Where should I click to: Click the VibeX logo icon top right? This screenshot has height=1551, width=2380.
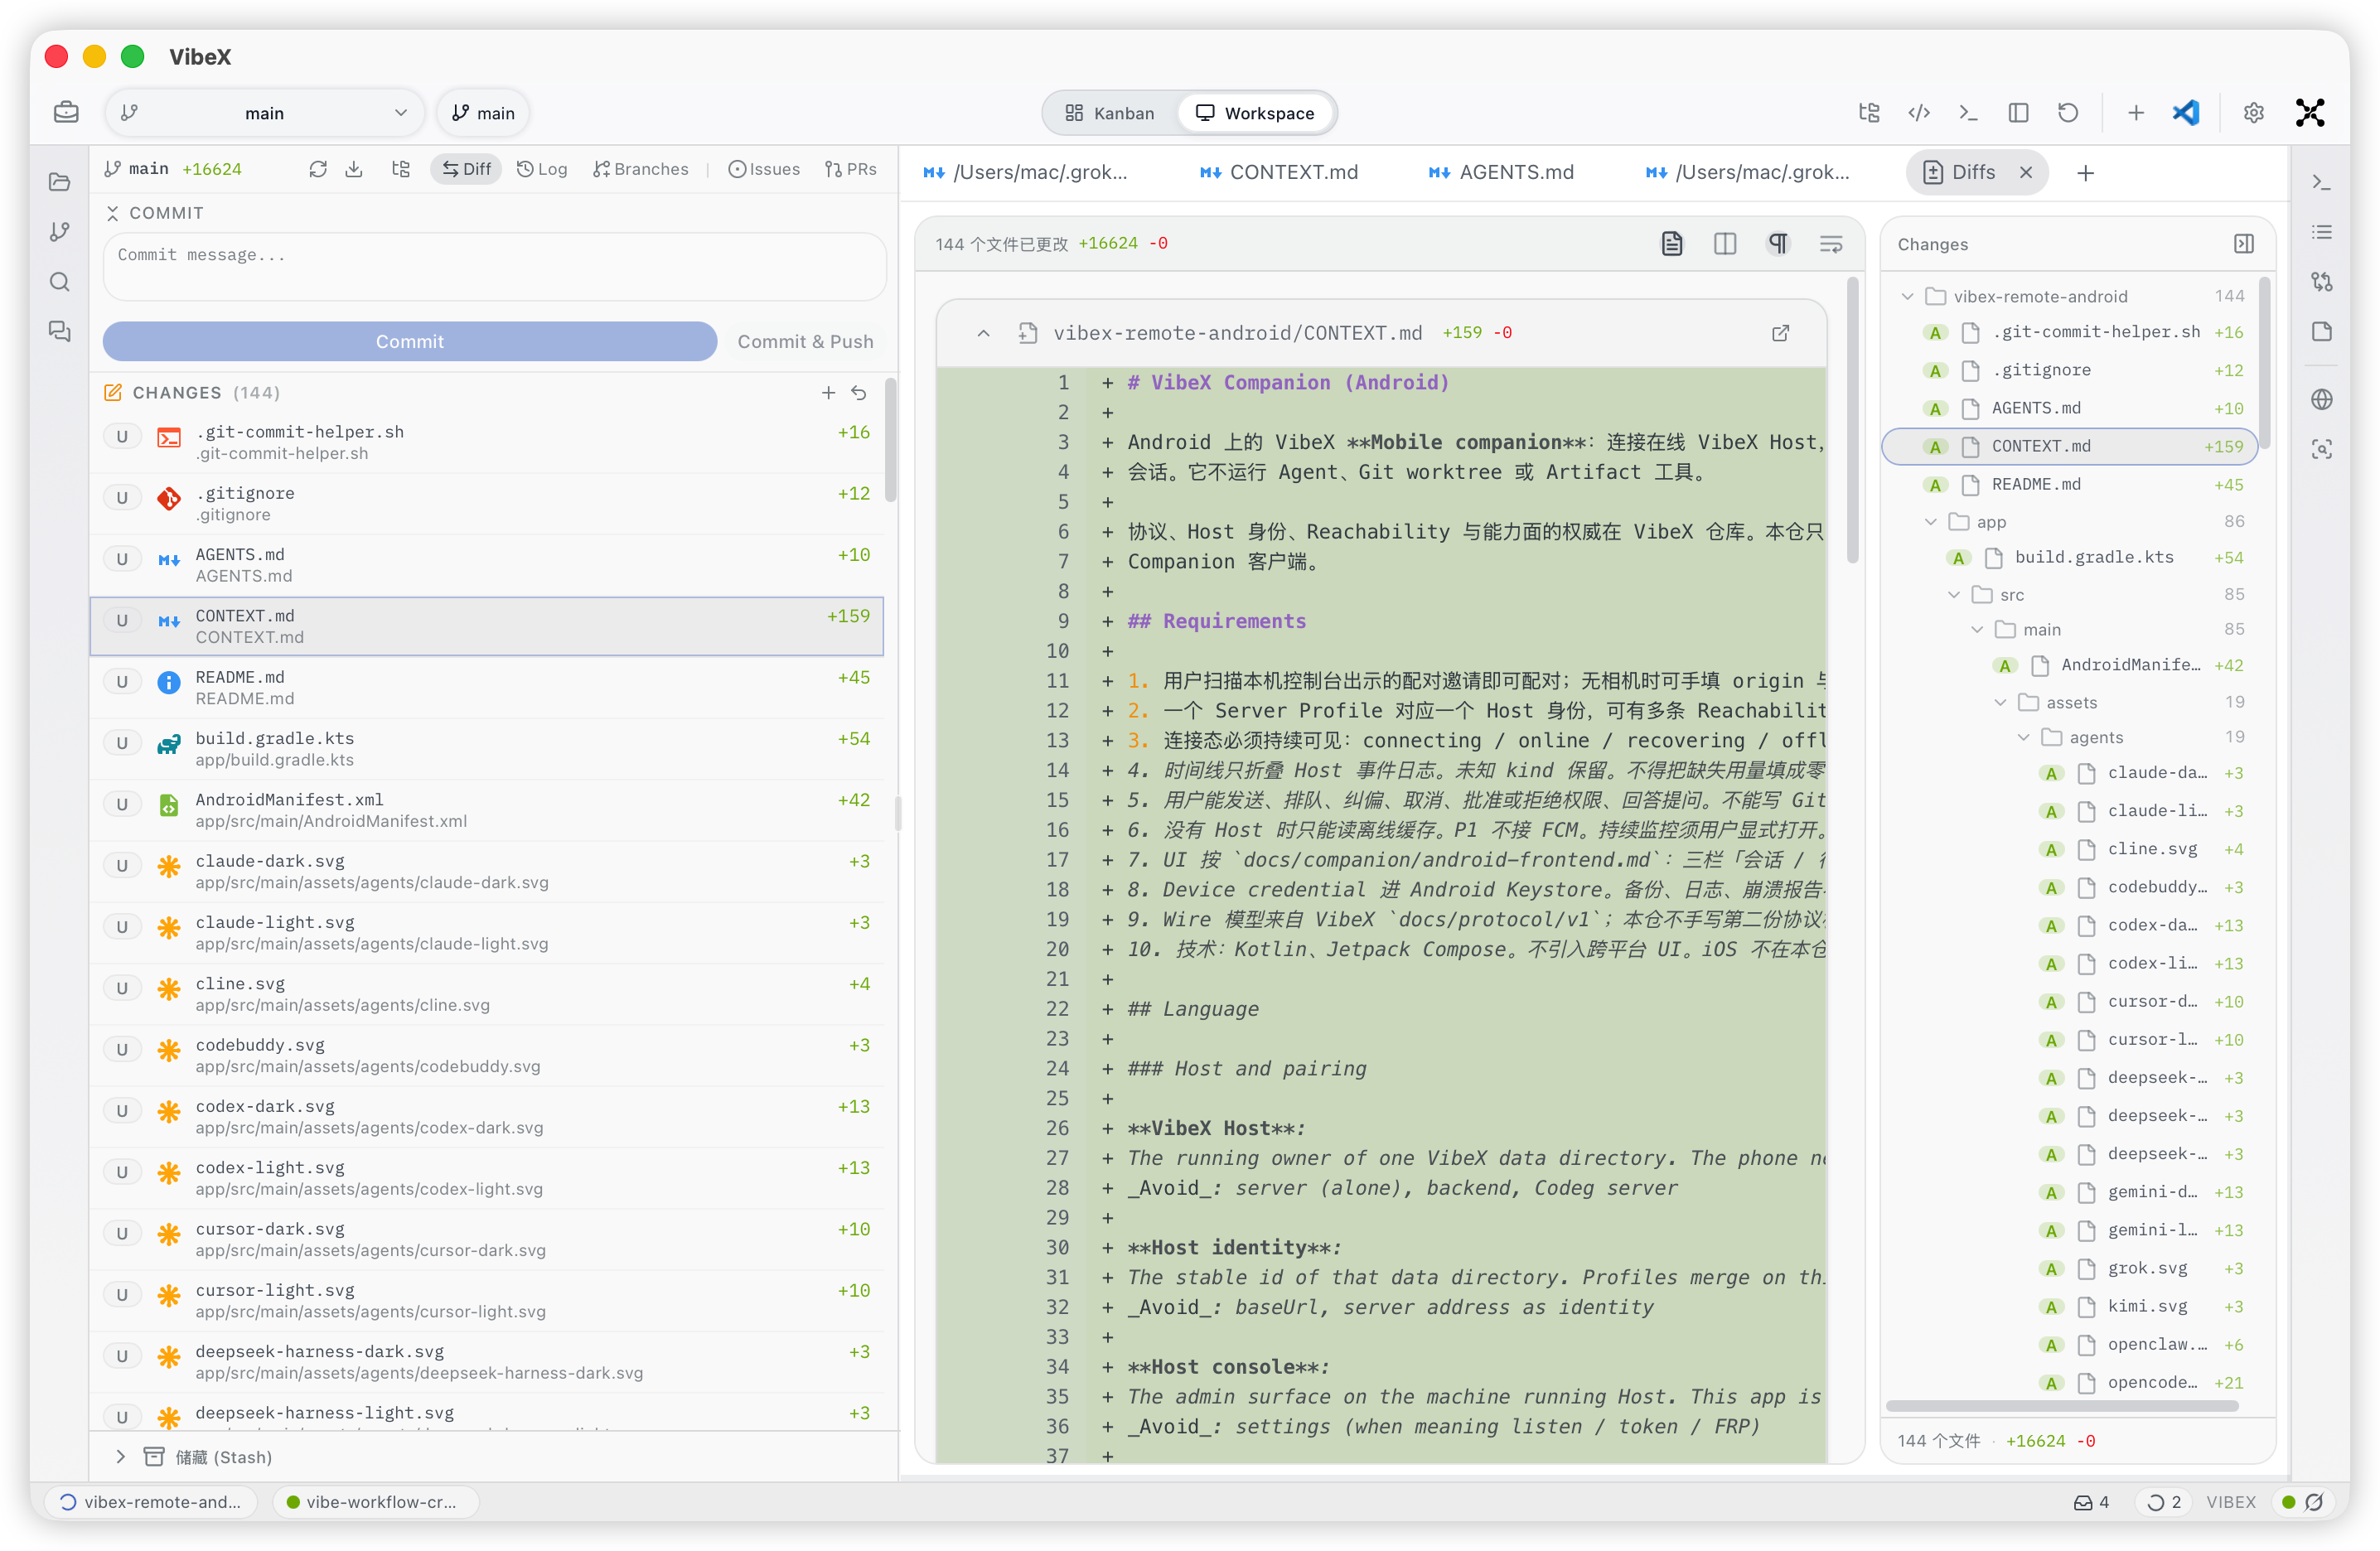click(x=2310, y=113)
